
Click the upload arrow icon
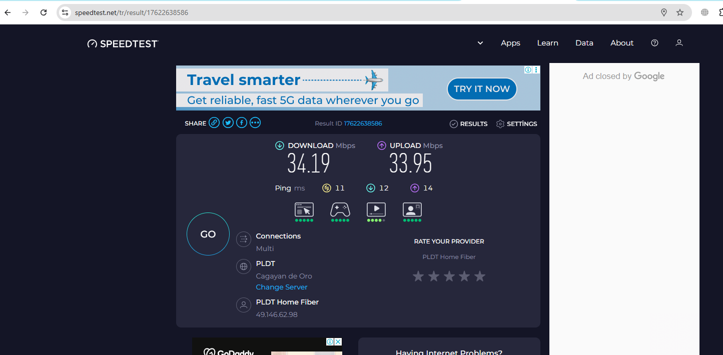point(382,145)
